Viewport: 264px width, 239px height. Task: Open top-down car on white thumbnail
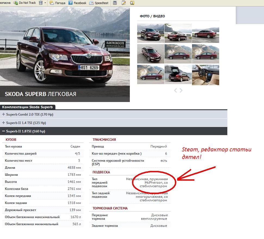pyautogui.click(x=150, y=54)
